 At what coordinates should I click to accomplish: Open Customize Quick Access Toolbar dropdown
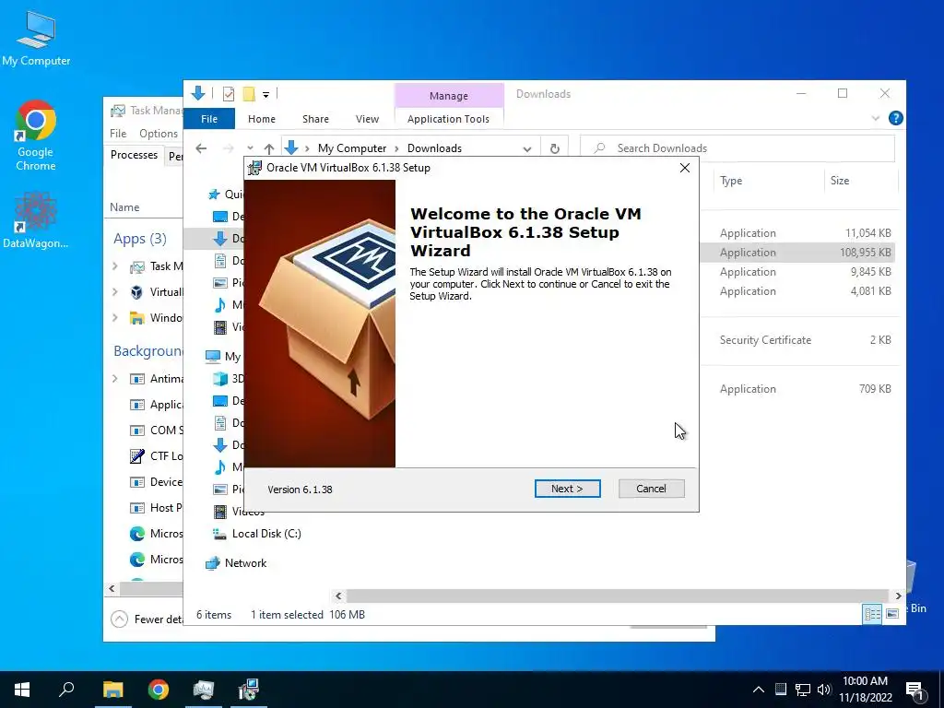point(265,95)
